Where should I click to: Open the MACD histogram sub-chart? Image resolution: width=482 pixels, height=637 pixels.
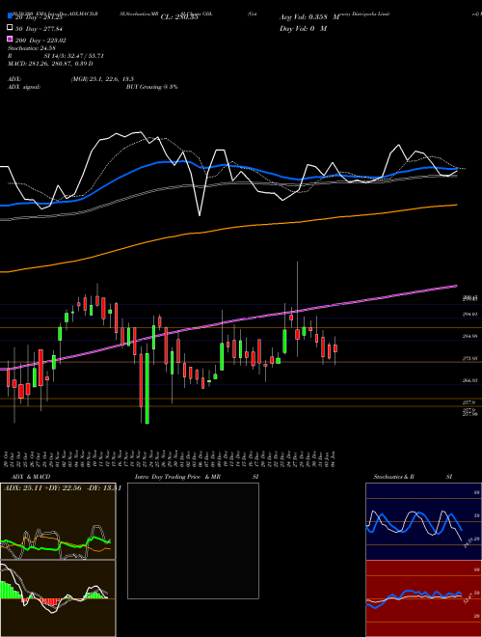tap(58, 598)
